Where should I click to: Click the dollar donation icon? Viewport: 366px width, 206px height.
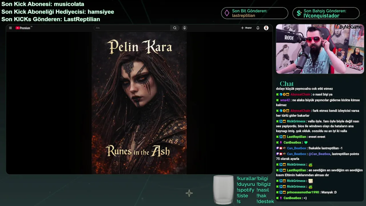coord(299,13)
